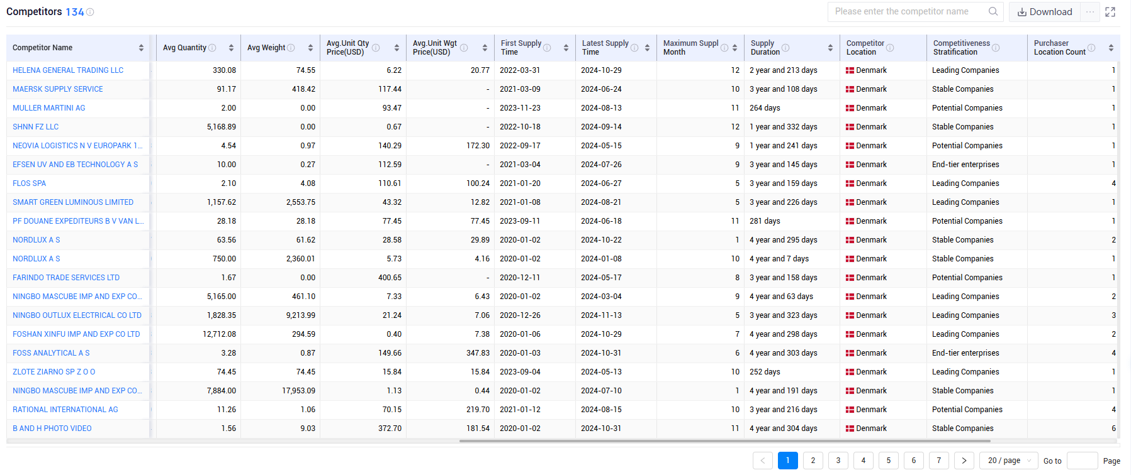This screenshot has width=1131, height=475.
Task: Select page 7 in pagination
Action: coord(938,461)
